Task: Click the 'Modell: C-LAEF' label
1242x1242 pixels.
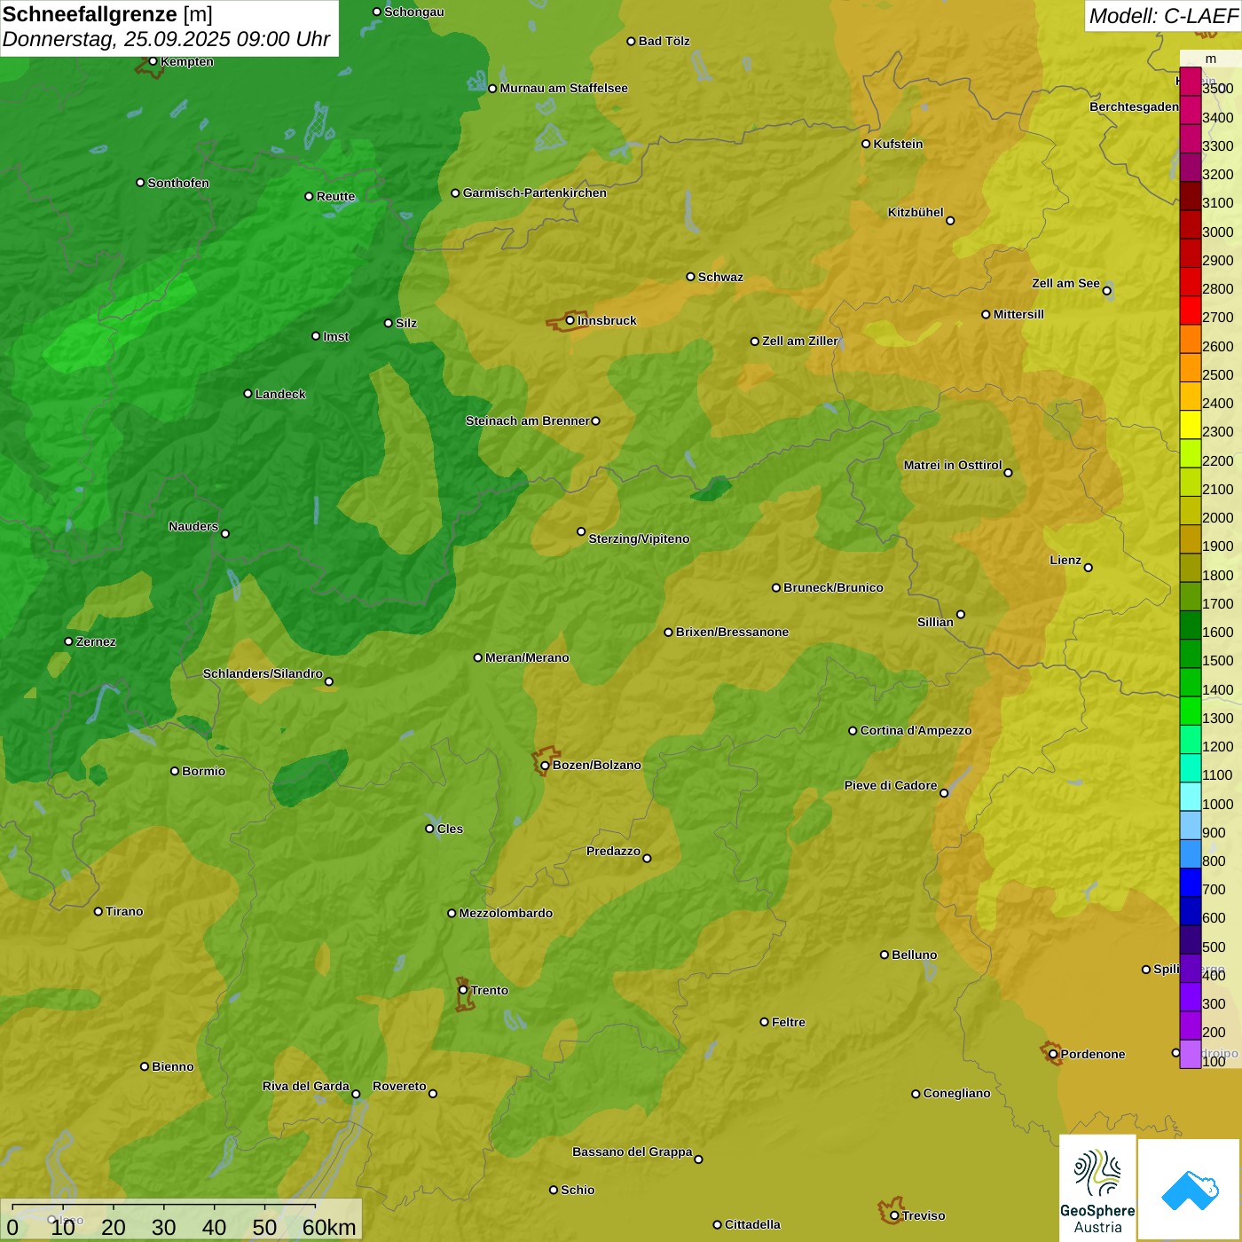Action: (1163, 16)
